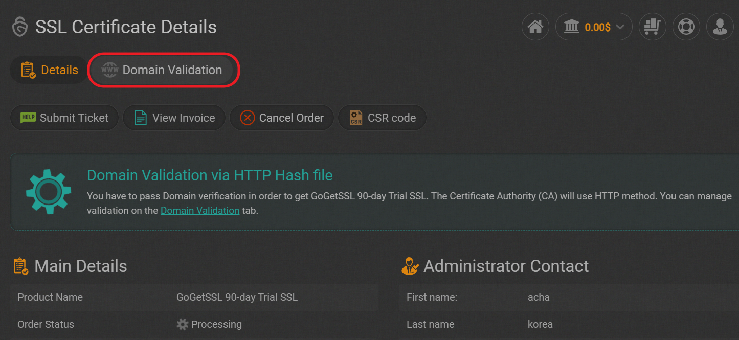
Task: Select the first name value 'acha'
Action: click(x=539, y=297)
